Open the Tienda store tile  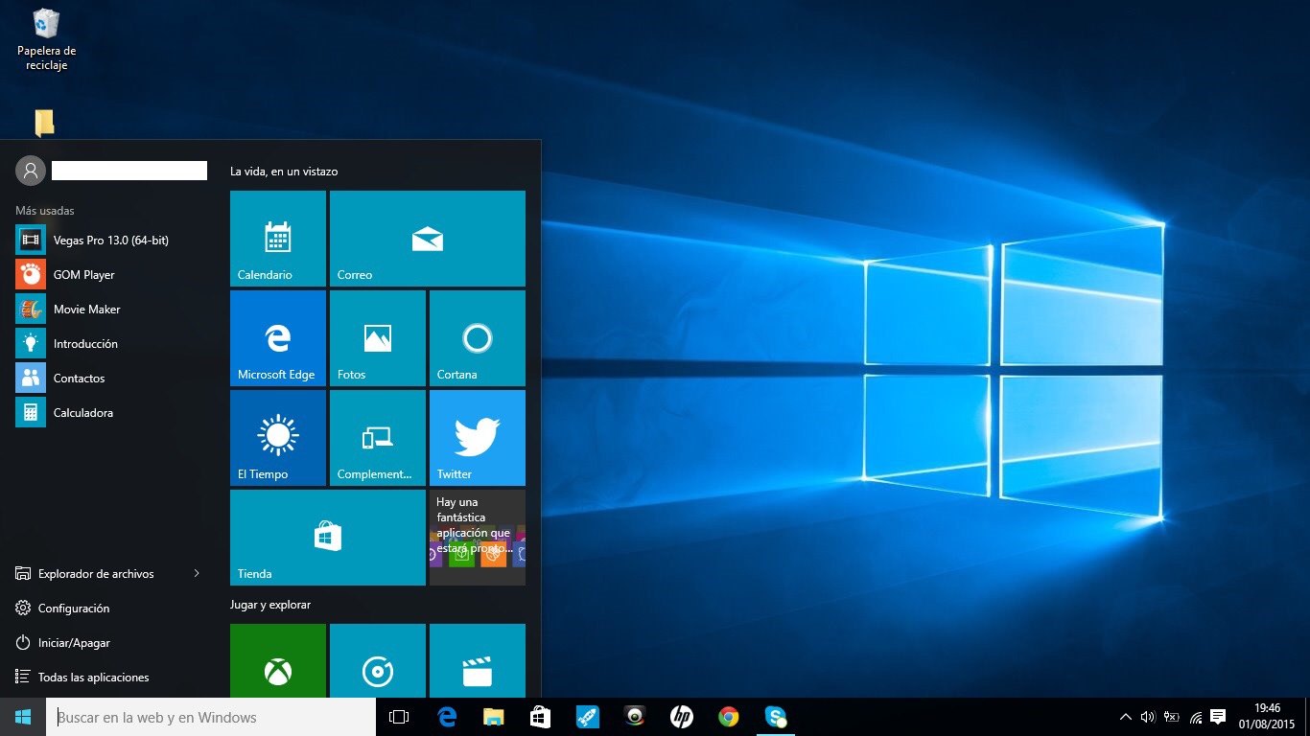click(x=327, y=537)
